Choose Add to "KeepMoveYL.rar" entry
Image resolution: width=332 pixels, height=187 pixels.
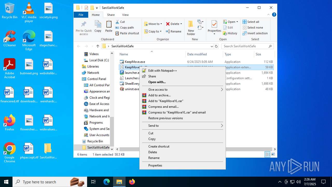[x=166, y=101]
